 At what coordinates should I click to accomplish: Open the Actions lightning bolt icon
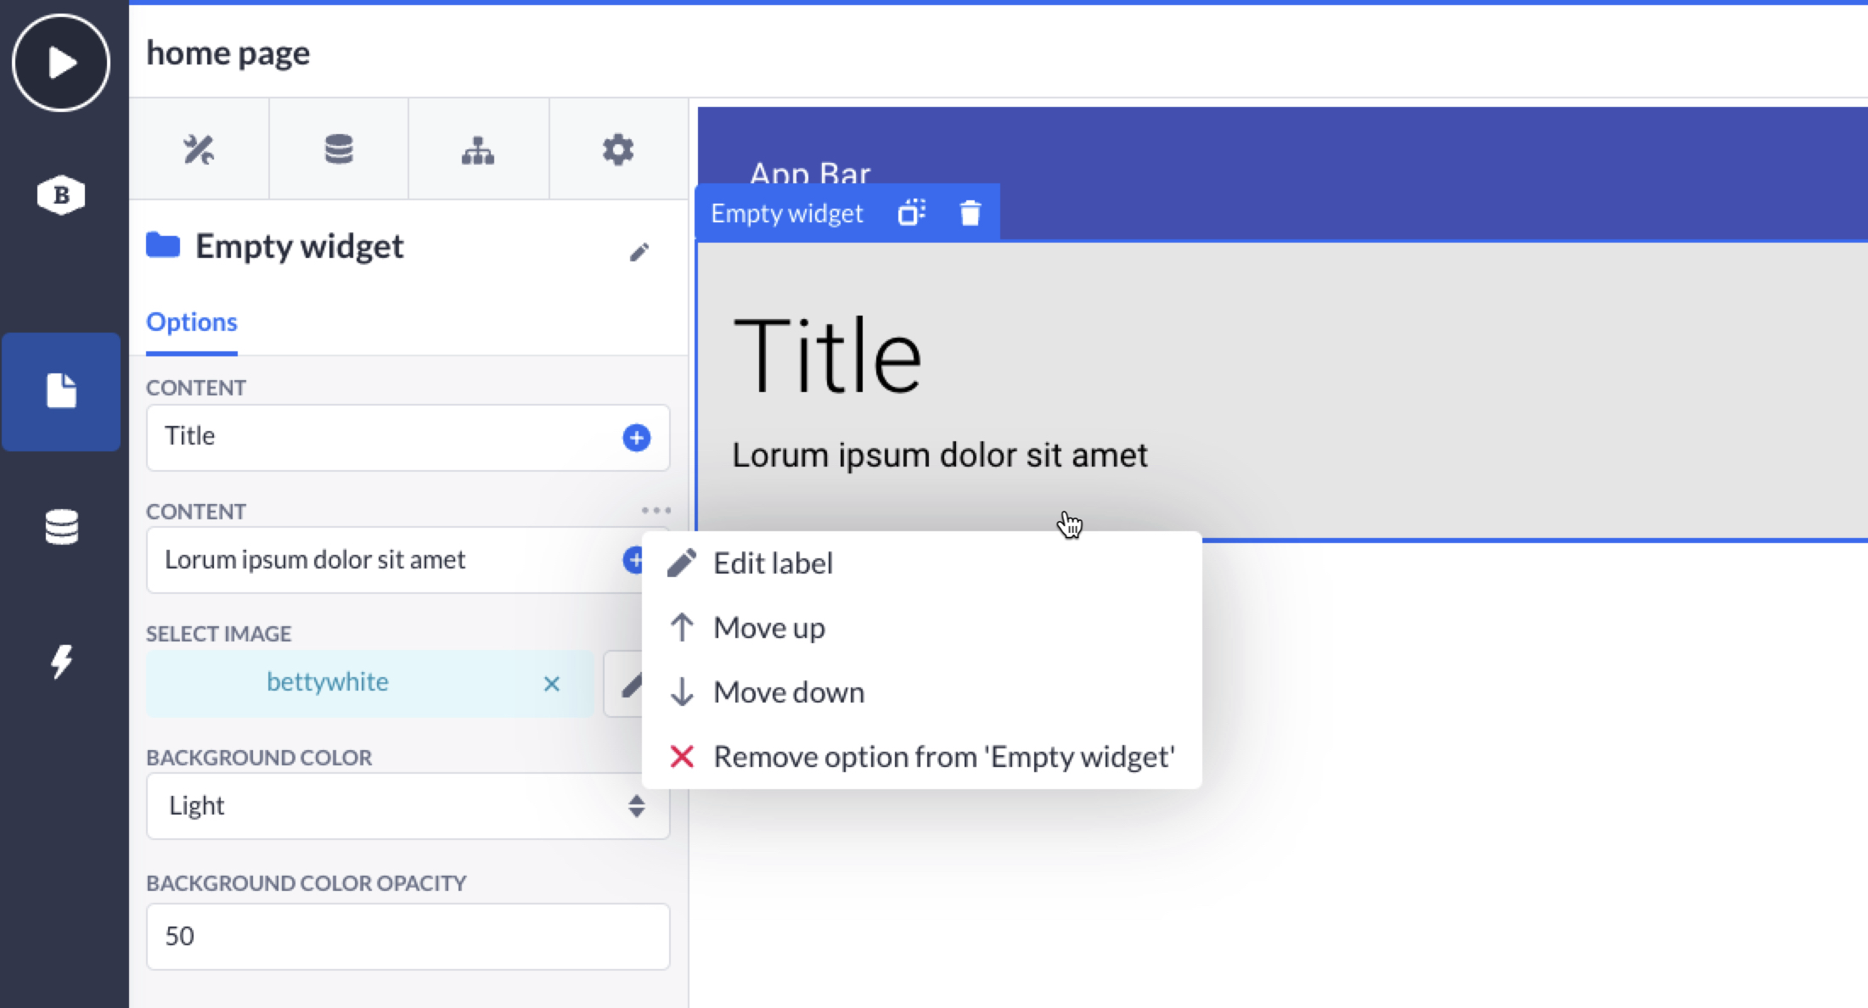61,661
